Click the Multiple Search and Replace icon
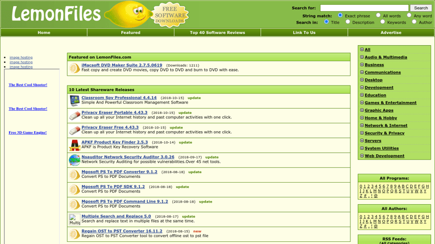The width and height of the screenshot is (435, 244). pos(75,219)
